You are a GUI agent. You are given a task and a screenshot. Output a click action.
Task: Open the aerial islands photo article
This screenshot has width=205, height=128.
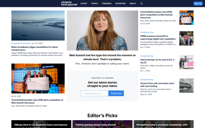point(38,26)
